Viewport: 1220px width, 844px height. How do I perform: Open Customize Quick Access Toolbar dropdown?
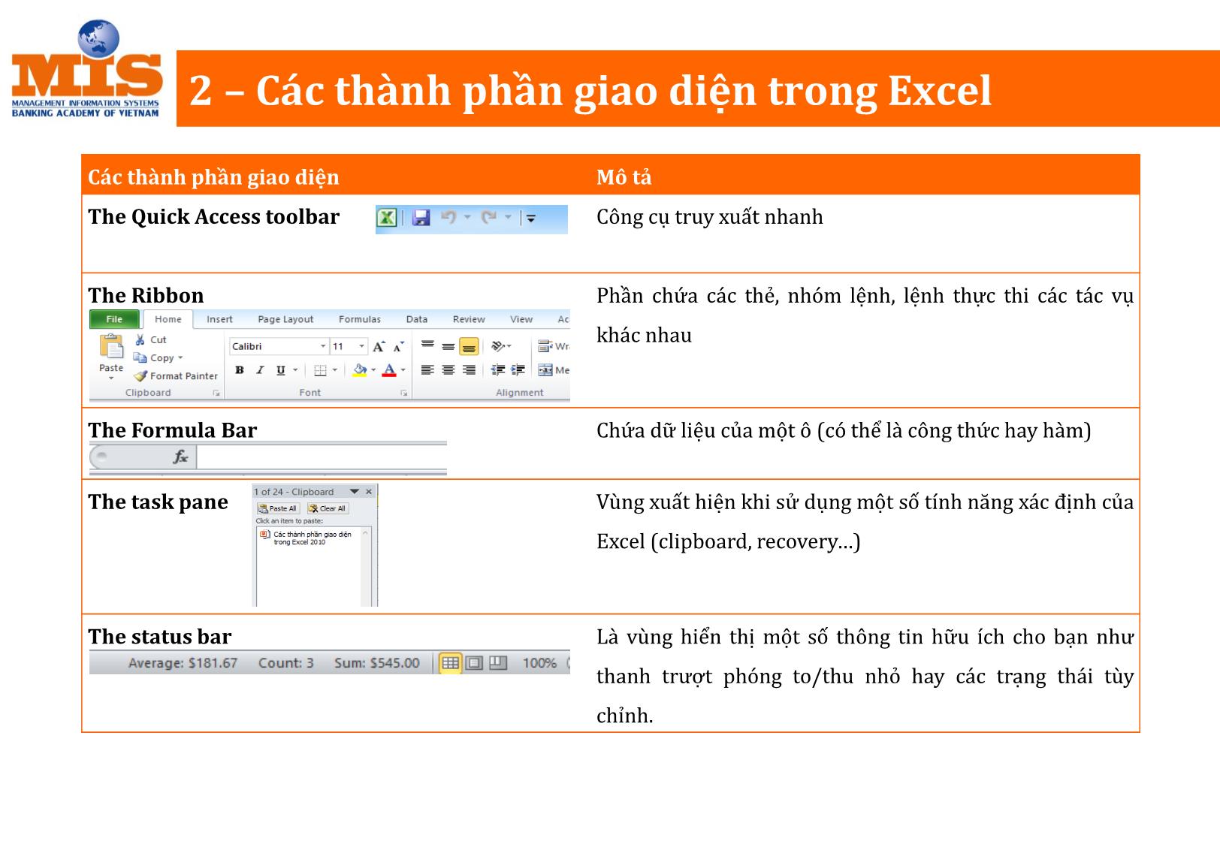coord(530,219)
